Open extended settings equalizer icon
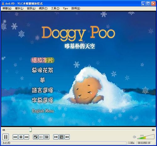The width and height of the screenshot is (157, 146). 47,137
